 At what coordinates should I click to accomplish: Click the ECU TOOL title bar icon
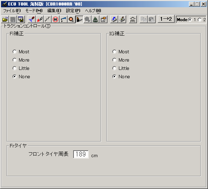(4, 4)
